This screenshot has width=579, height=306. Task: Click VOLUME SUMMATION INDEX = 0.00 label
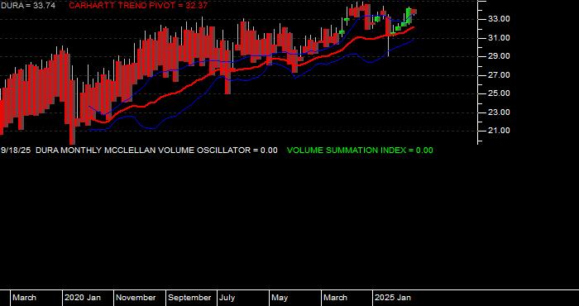[360, 151]
